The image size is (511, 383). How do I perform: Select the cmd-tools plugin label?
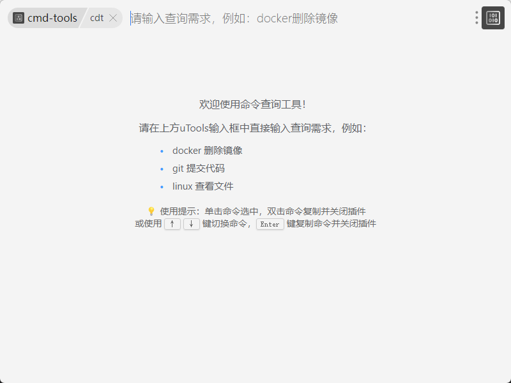tap(52, 18)
